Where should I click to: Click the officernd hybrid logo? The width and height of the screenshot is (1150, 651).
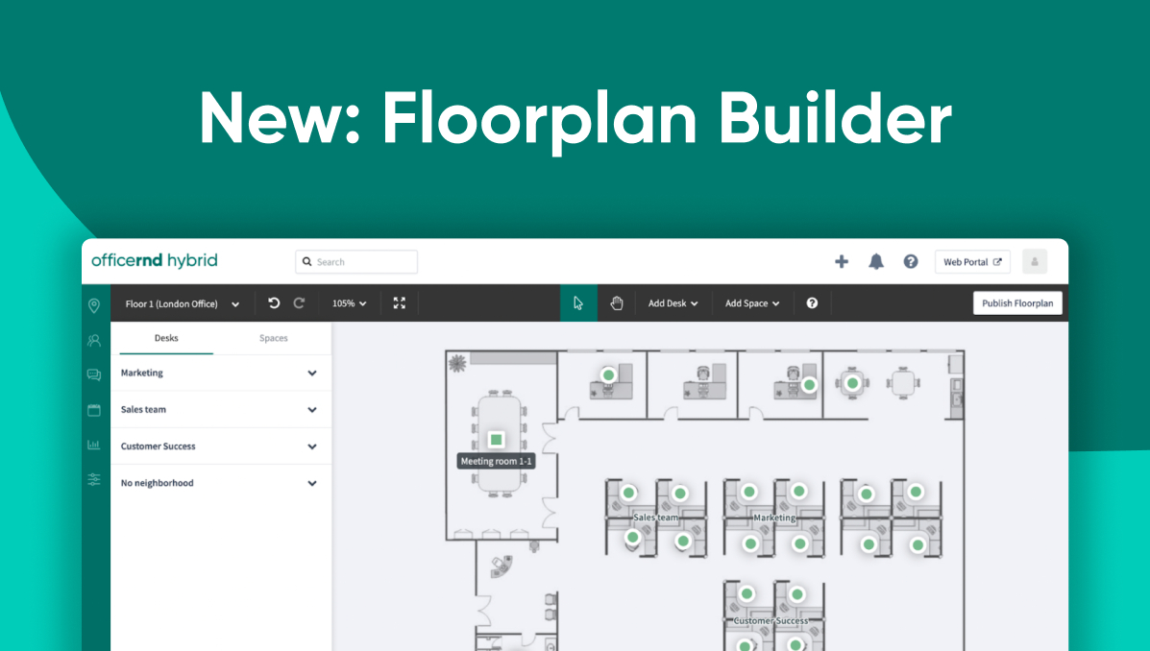(x=154, y=260)
